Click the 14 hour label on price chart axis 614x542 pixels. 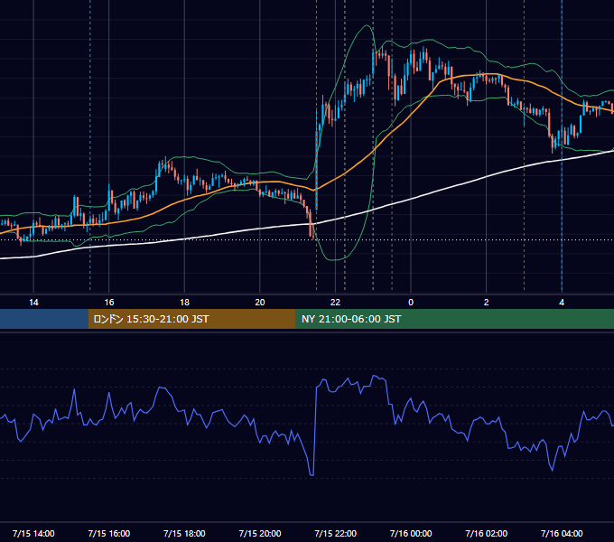pyautogui.click(x=33, y=303)
